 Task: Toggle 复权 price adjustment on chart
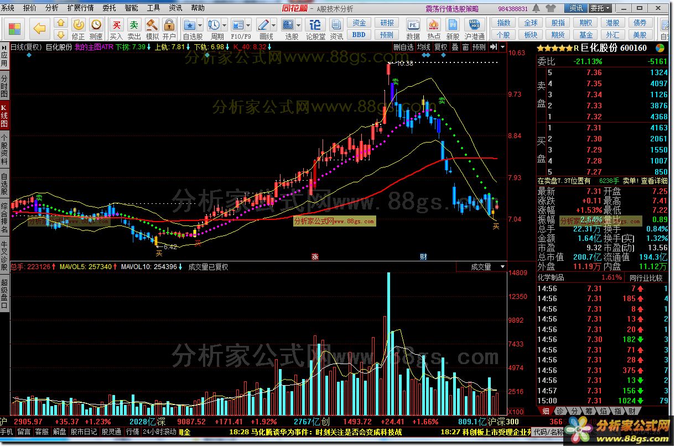tap(440, 48)
